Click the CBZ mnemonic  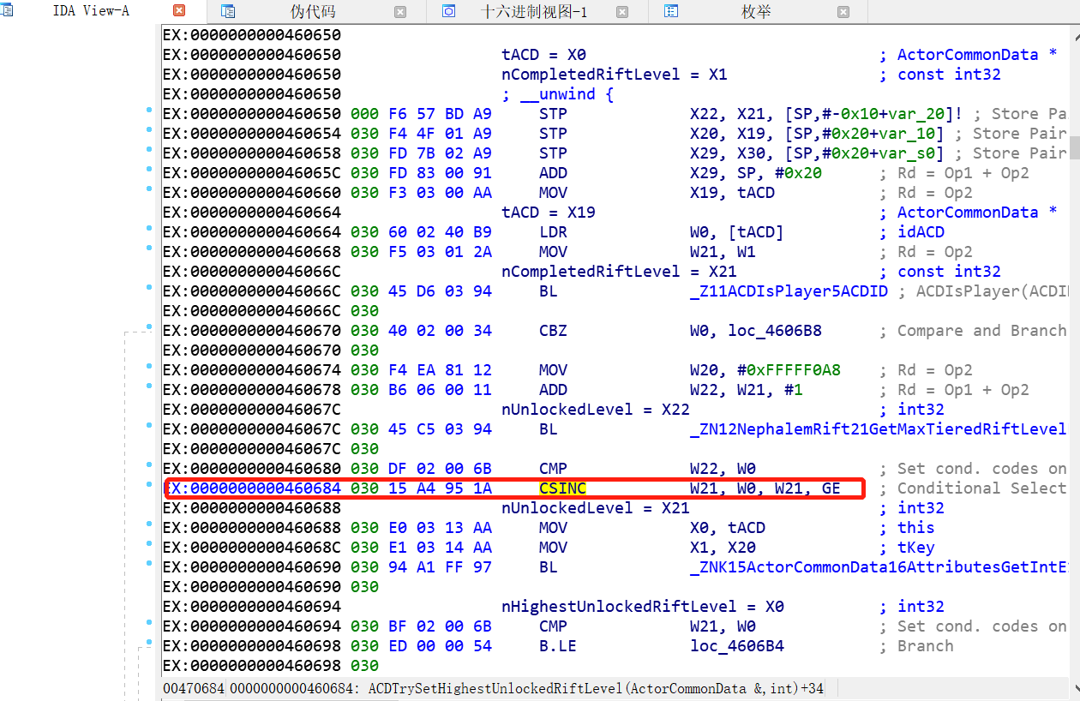(x=553, y=331)
